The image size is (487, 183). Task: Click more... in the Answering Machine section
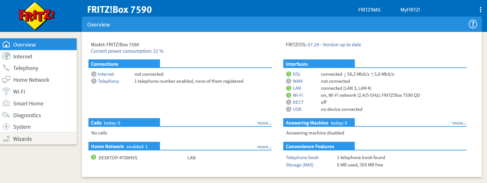(459, 123)
